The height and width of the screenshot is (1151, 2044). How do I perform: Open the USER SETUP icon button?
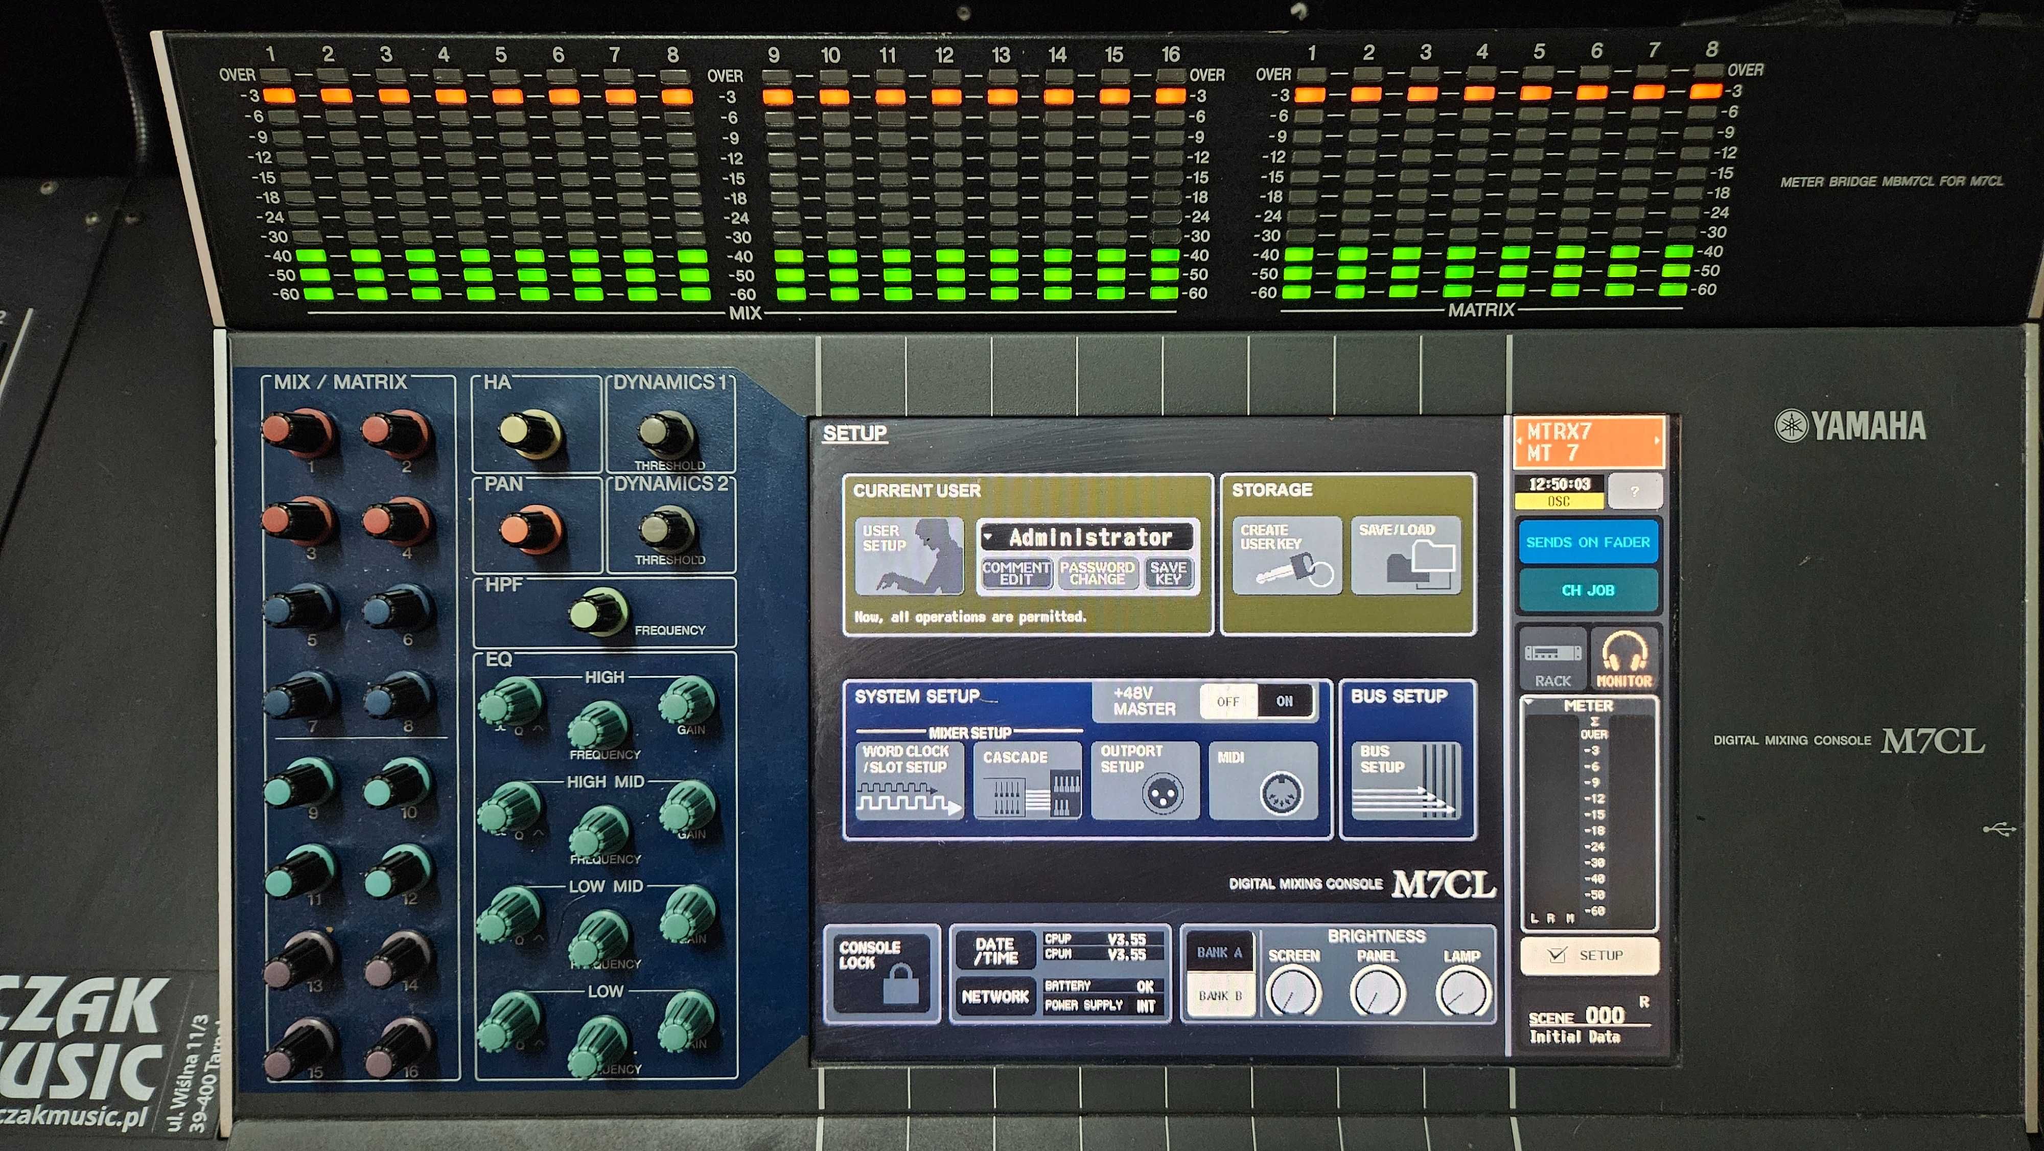910,556
